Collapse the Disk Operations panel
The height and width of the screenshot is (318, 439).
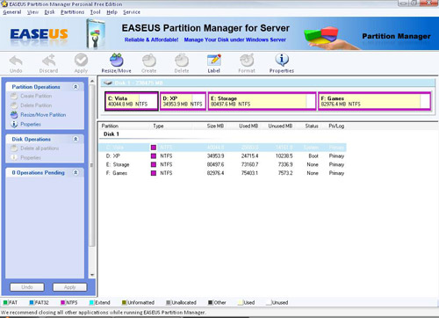[76, 139]
